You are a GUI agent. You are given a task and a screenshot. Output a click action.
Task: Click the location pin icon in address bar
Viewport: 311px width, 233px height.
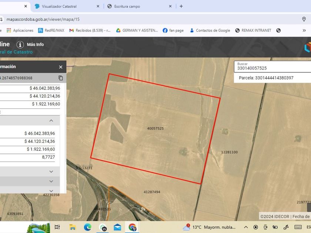coord(304,19)
